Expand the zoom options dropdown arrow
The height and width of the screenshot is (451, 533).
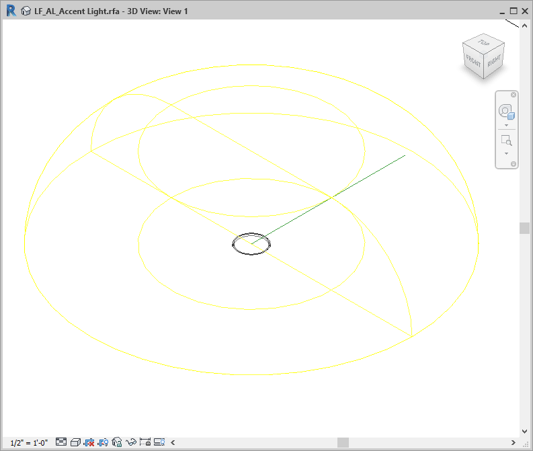coord(507,154)
